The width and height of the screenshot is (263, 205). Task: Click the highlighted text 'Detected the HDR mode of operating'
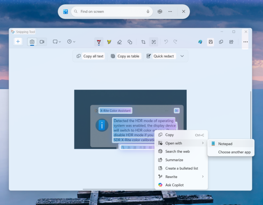pyautogui.click(x=144, y=121)
